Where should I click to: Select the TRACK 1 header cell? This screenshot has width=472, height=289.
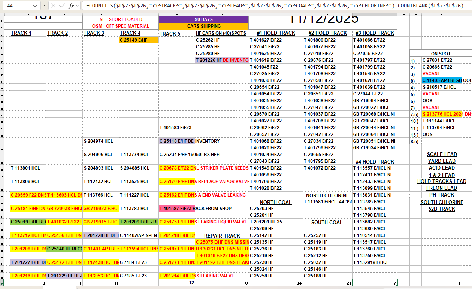[28, 33]
